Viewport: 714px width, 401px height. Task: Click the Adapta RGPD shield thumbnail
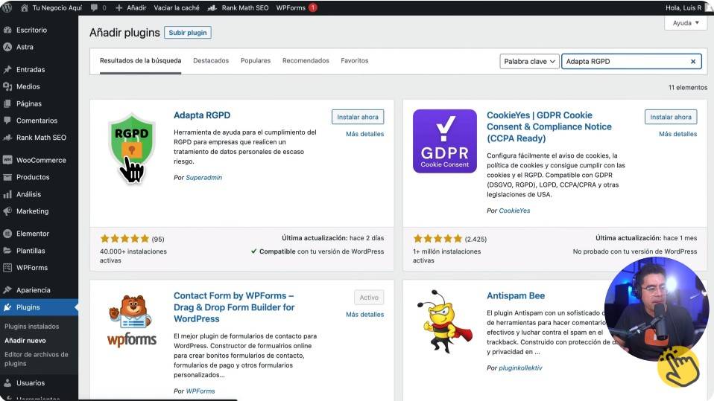pyautogui.click(x=132, y=148)
